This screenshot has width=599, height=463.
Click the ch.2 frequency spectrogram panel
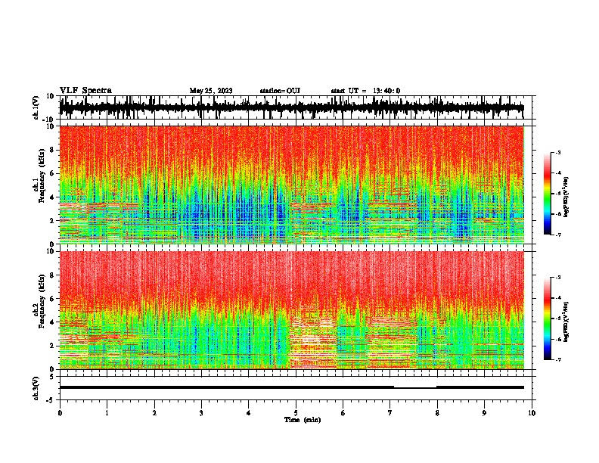[x=292, y=310]
